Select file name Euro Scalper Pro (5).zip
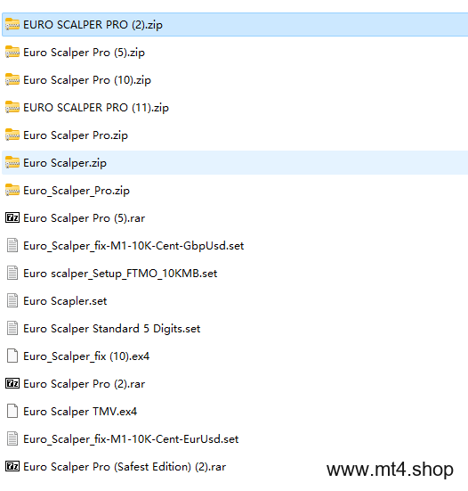 (x=85, y=53)
